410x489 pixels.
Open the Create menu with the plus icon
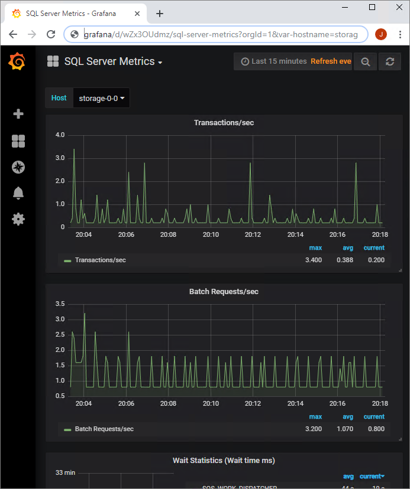17,114
